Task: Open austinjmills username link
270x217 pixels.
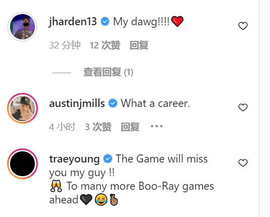Action: click(x=77, y=103)
